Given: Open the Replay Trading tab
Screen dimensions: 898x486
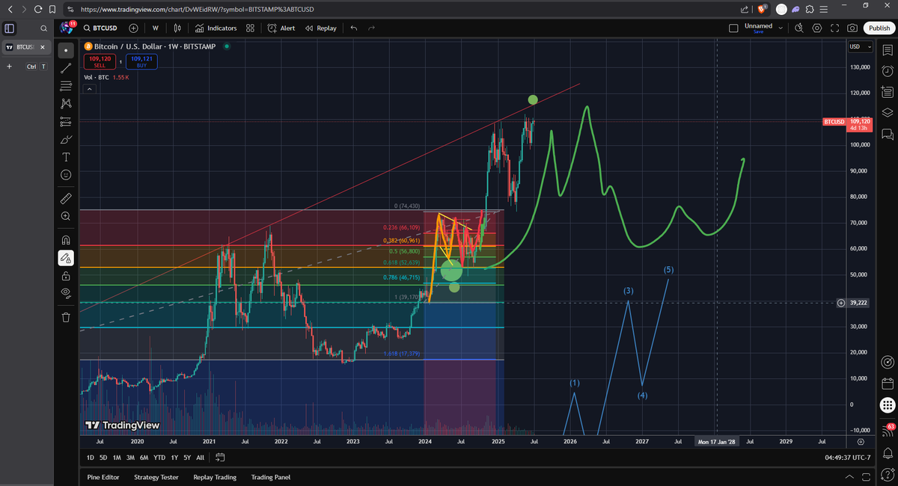Looking at the screenshot, I should click(215, 477).
